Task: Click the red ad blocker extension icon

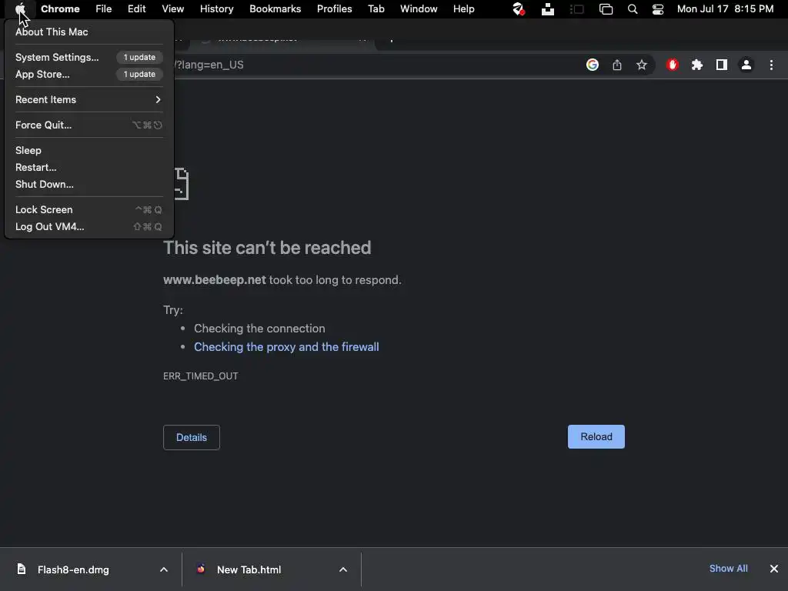Action: [673, 65]
